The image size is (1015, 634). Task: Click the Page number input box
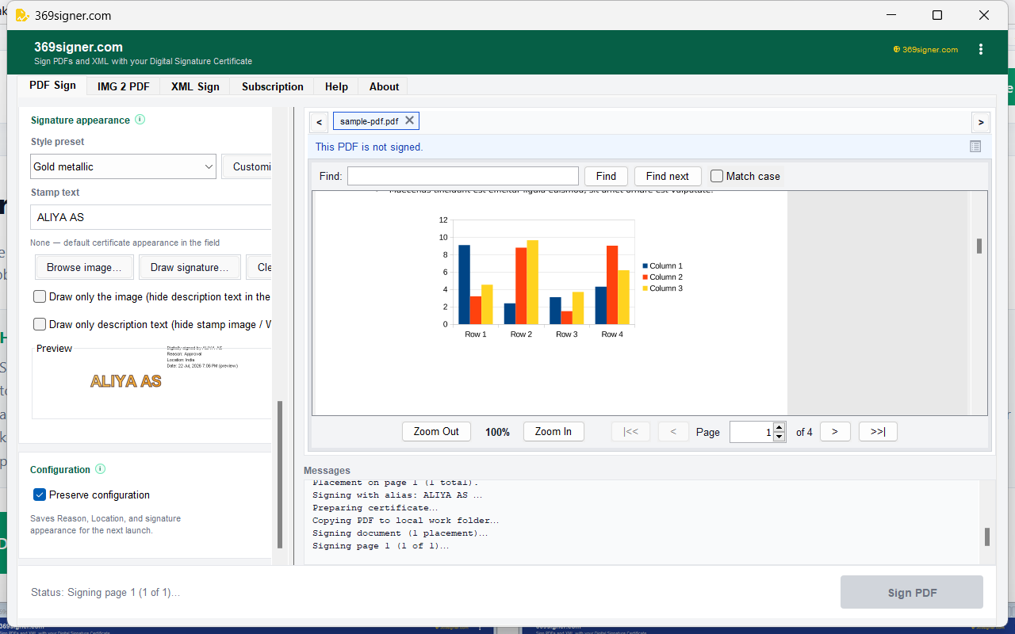(751, 432)
